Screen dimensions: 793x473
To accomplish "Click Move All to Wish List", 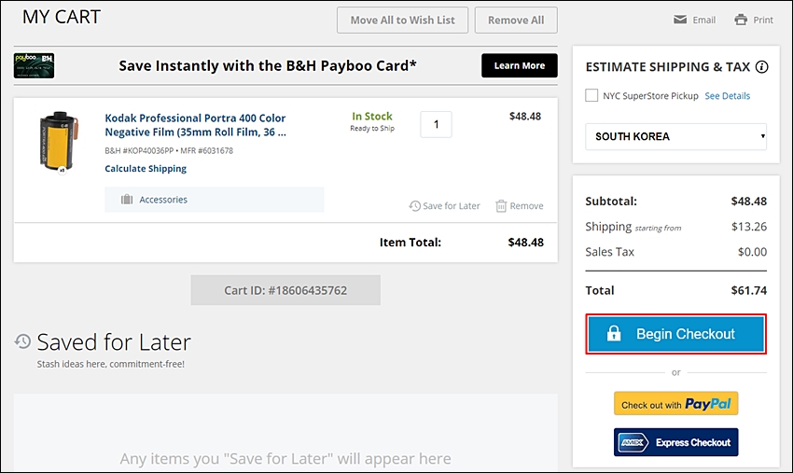I will click(403, 21).
